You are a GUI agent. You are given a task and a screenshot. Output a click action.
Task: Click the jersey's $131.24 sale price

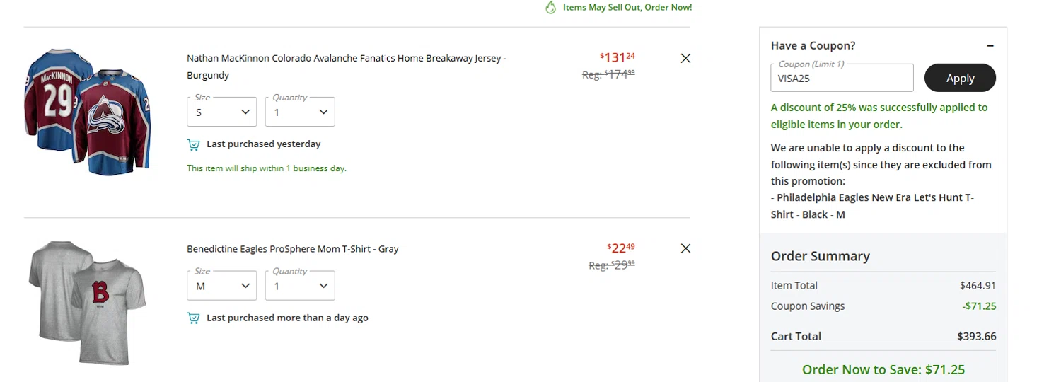[617, 57]
